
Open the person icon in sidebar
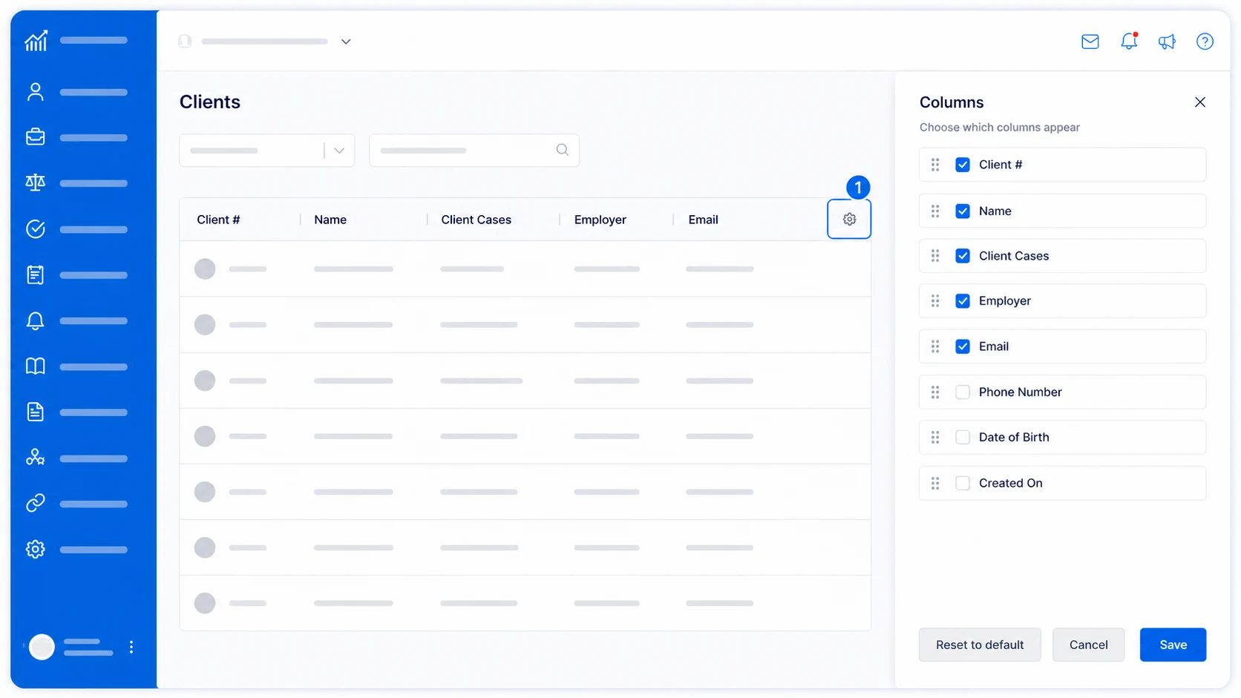point(36,92)
